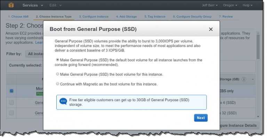
Task: Select Continue with Magnetic boot volume option
Action: click(58, 84)
